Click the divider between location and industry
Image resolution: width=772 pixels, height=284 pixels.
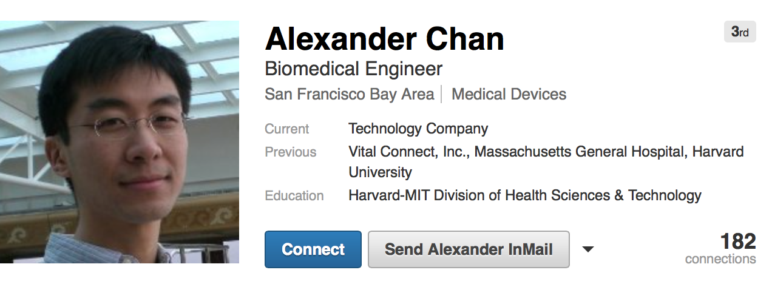click(x=442, y=95)
